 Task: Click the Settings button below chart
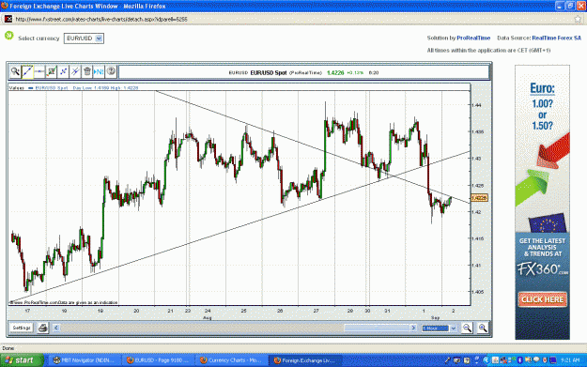coord(22,329)
